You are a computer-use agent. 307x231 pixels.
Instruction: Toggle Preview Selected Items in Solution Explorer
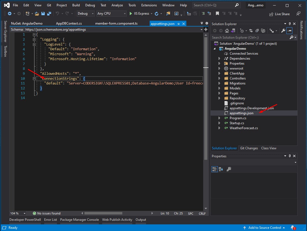[289, 31]
